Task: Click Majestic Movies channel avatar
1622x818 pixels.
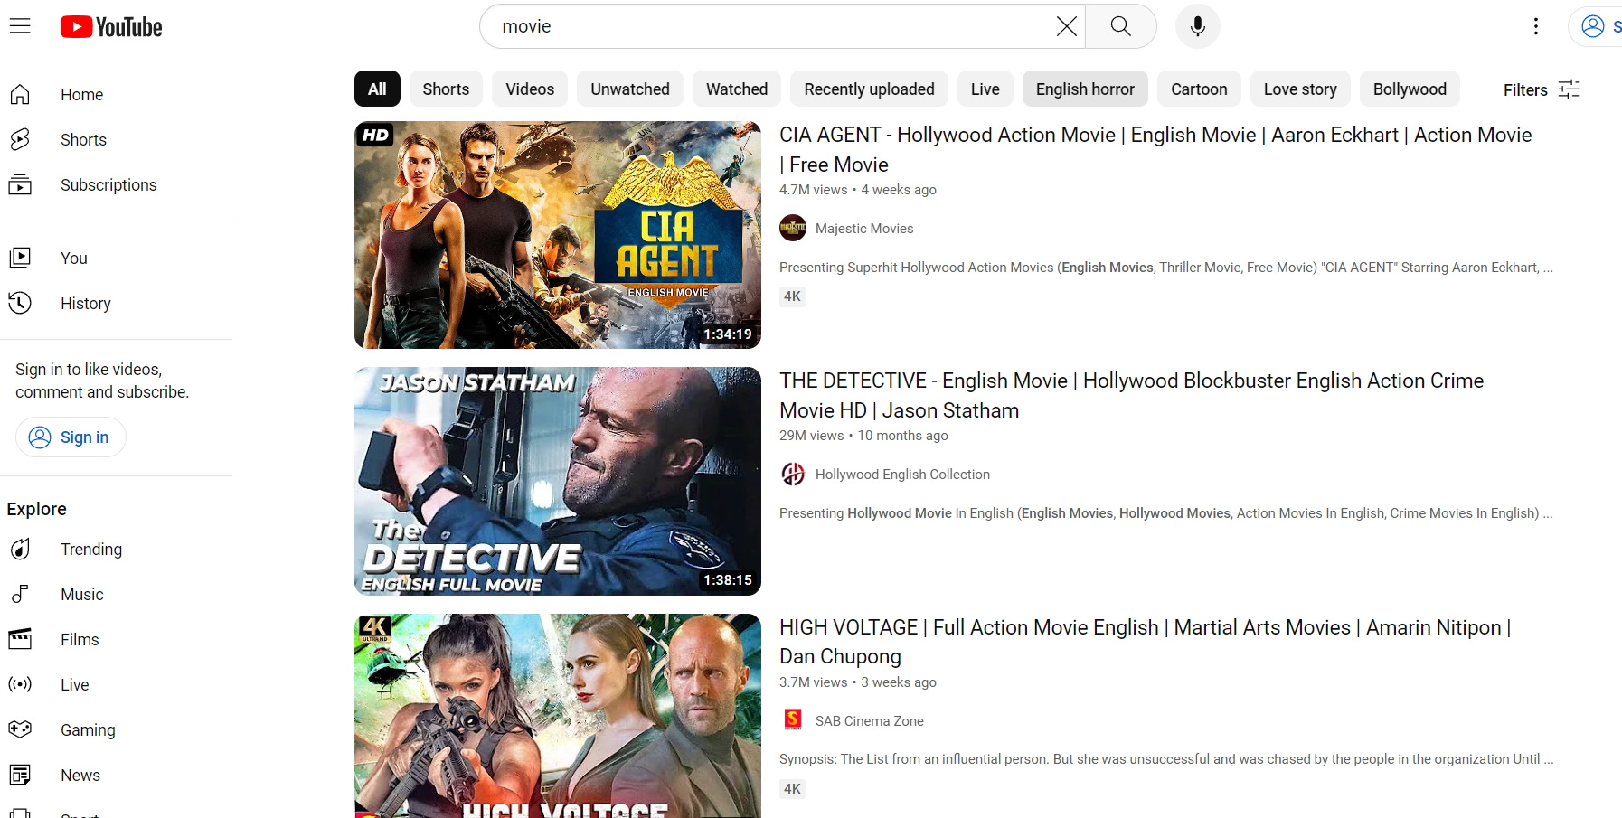Action: click(x=793, y=229)
